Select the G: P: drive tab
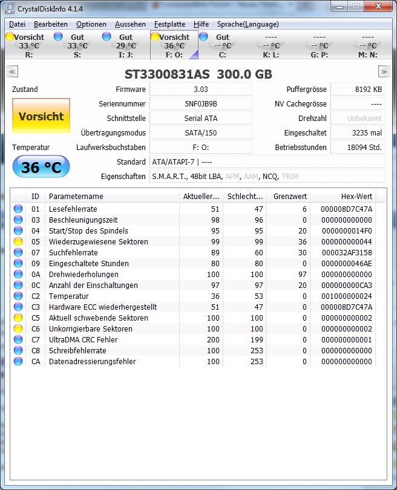This screenshot has width=397, height=490. coord(320,45)
